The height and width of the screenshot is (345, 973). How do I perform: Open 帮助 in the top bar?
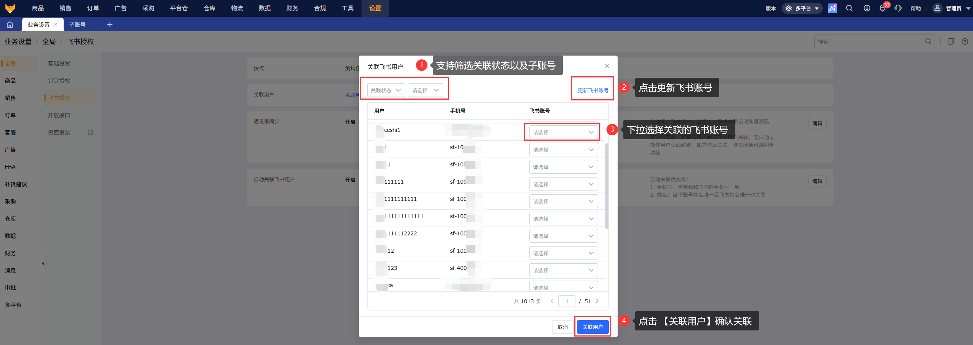[916, 8]
